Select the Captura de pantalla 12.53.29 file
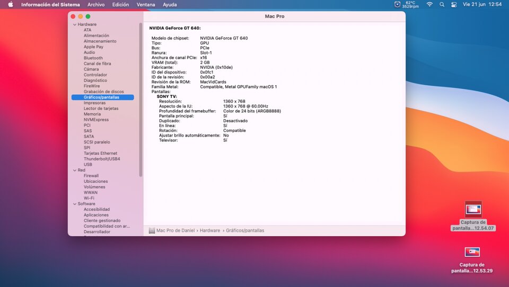This screenshot has width=509, height=287. pos(472,253)
